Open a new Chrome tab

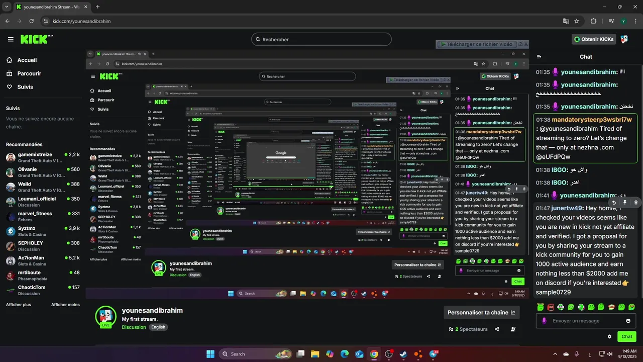click(97, 7)
